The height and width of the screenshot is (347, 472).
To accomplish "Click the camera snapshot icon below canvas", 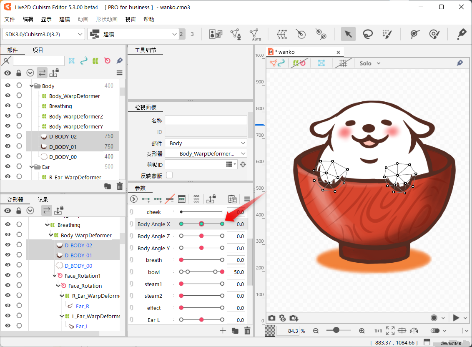I will click(x=272, y=318).
